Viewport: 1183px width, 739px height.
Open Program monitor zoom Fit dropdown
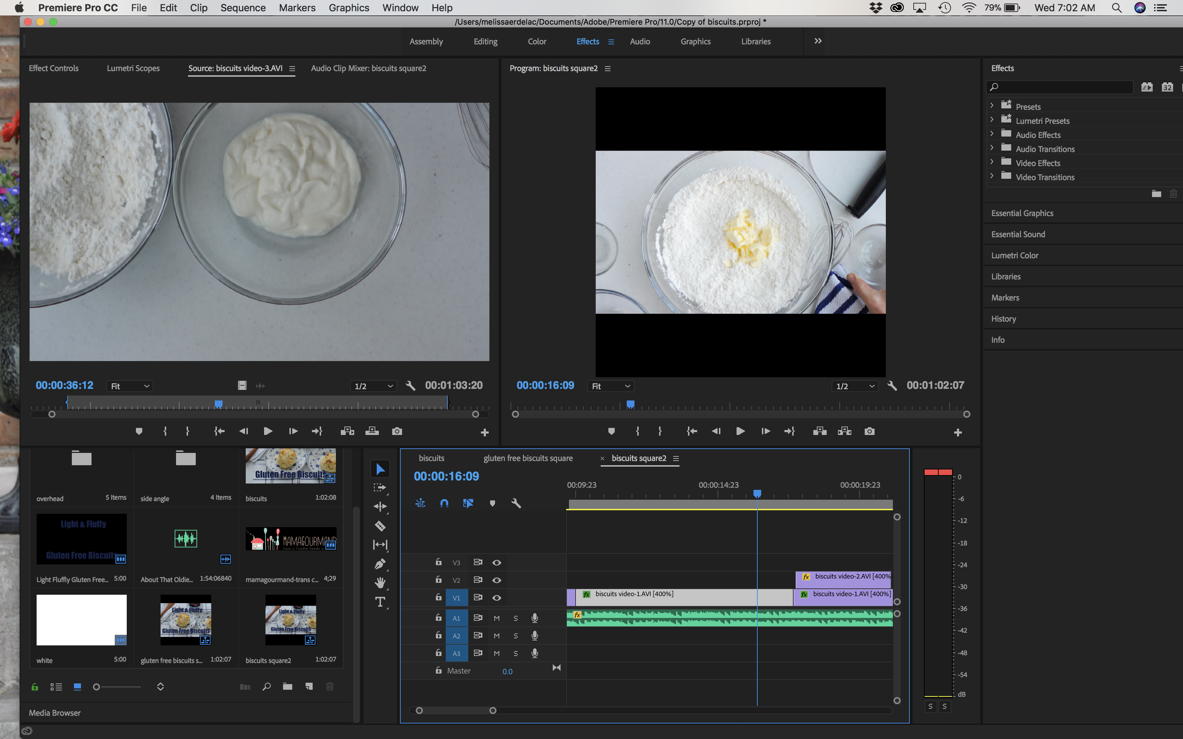click(x=611, y=386)
